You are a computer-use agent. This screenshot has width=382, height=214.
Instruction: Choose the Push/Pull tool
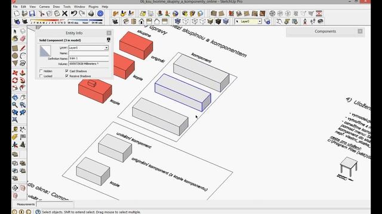click(x=23, y=73)
